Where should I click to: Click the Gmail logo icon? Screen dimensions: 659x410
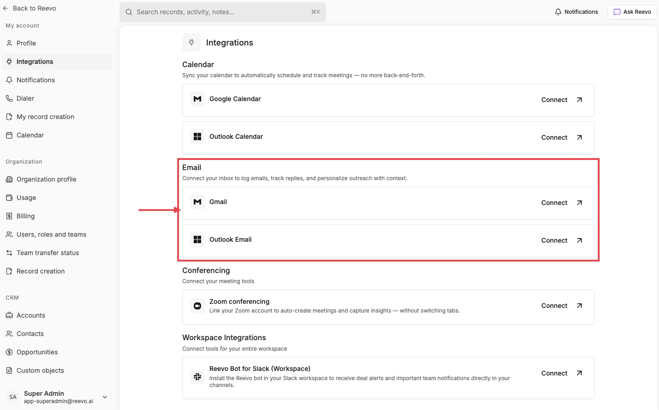click(x=197, y=202)
